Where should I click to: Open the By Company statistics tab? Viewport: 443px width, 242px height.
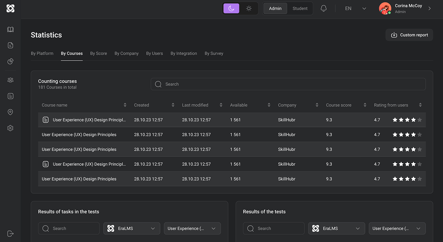point(127,53)
